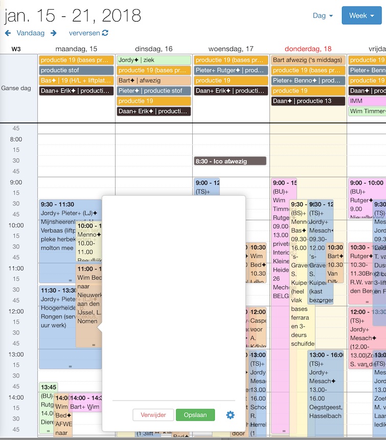Image resolution: width=386 pixels, height=440 pixels.
Task: Open 'Bas | 19 (H/L + liftplat…' event
Action: click(x=77, y=80)
